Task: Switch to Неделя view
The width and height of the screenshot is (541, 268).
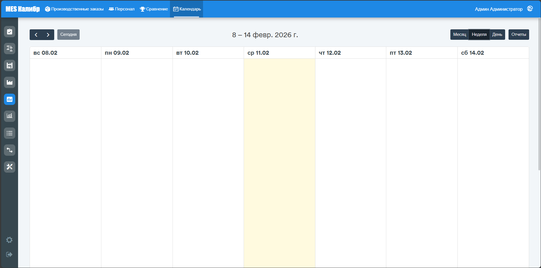Action: point(479,34)
